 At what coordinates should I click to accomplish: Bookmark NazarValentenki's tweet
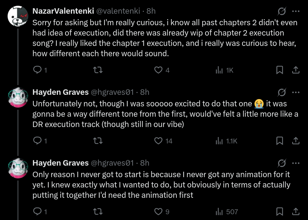click(x=279, y=70)
